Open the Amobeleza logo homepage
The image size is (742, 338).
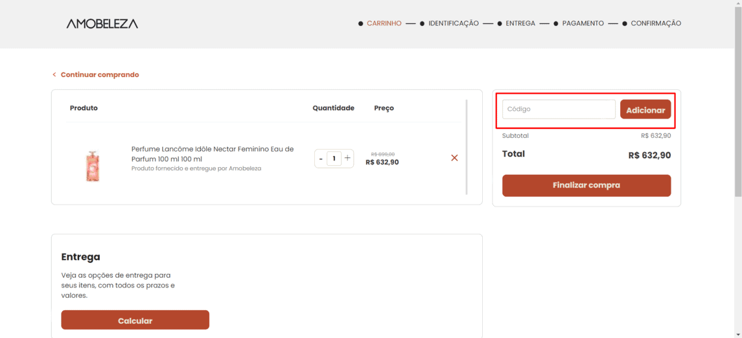point(102,24)
